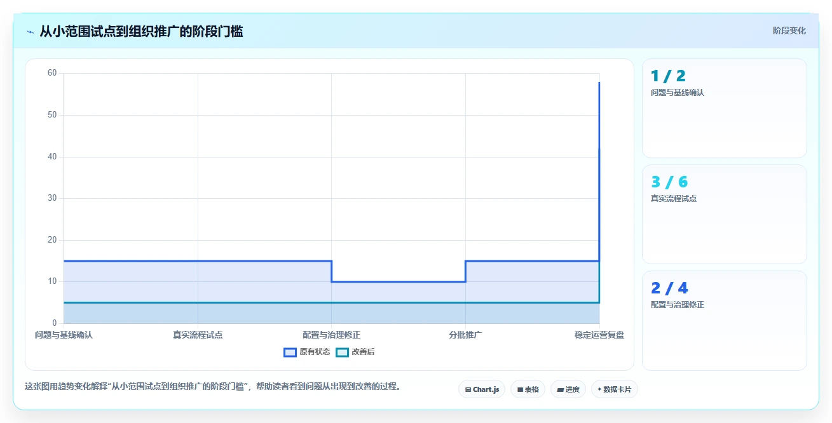Click the 数据卡片 chip

pyautogui.click(x=614, y=389)
